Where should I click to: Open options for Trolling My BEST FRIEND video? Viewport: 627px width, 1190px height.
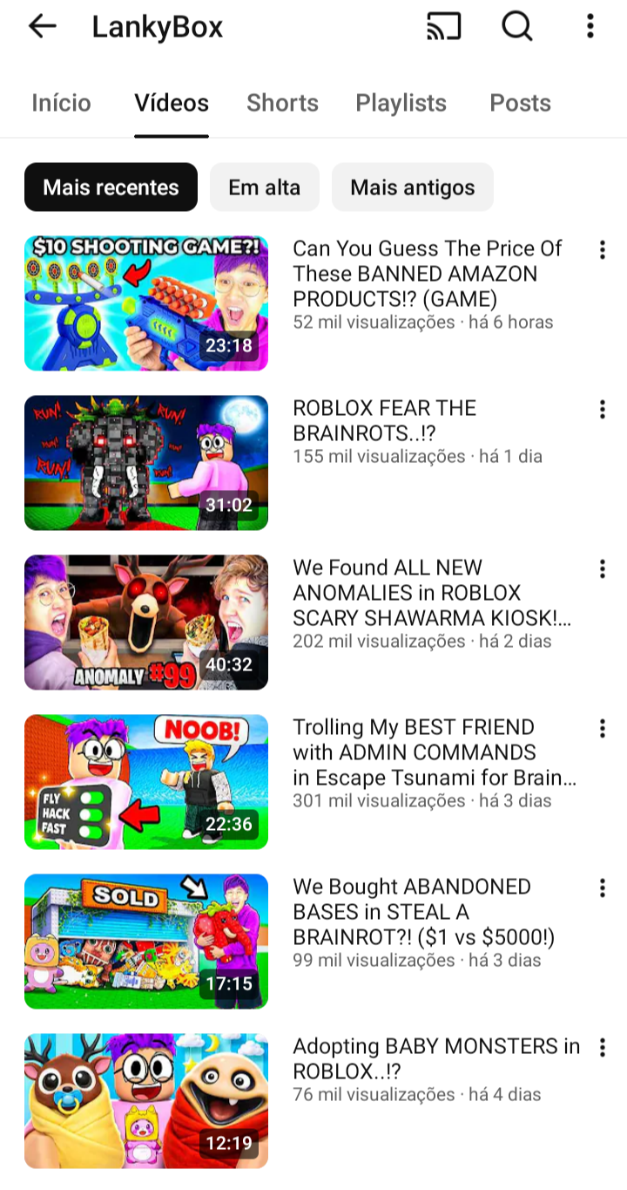pyautogui.click(x=602, y=729)
